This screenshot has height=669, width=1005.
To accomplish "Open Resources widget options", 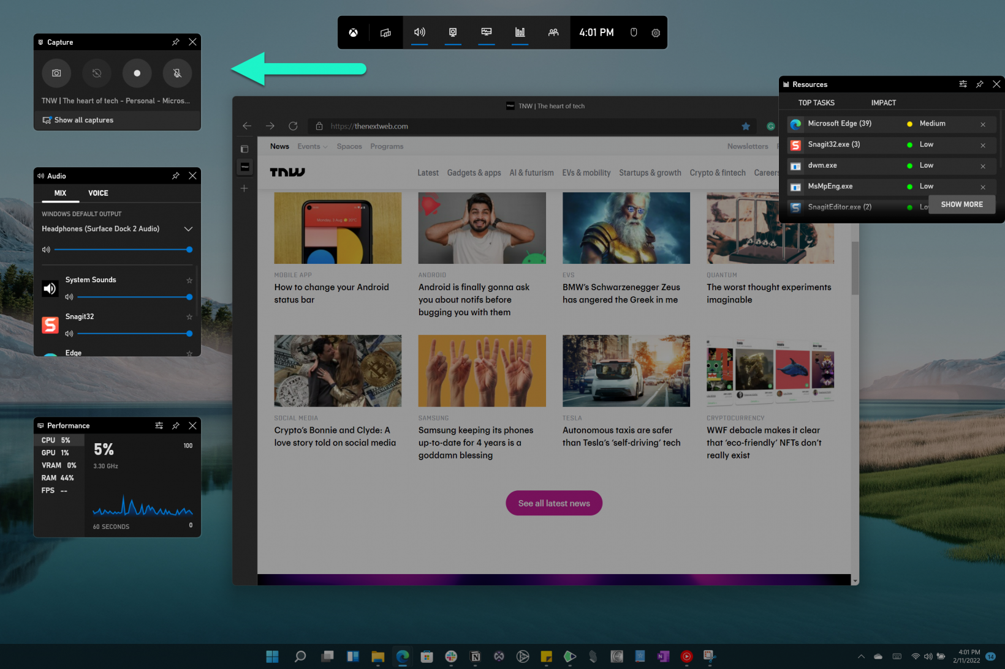I will tap(963, 84).
